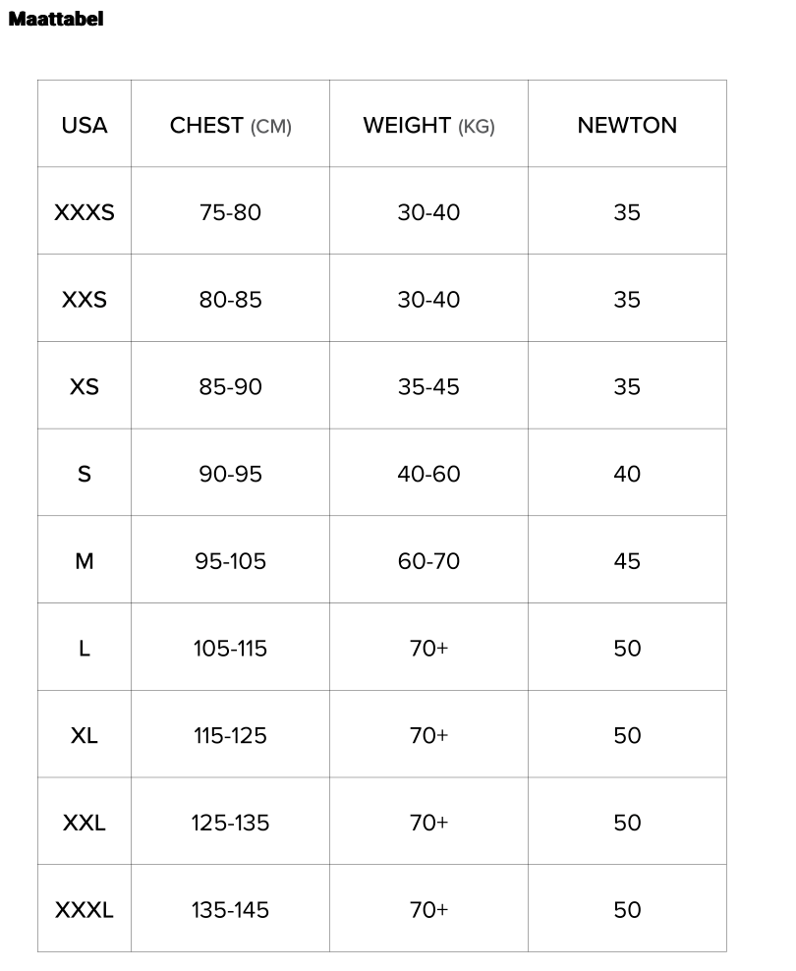Select the L size row label
The width and height of the screenshot is (796, 971).
[x=85, y=649]
